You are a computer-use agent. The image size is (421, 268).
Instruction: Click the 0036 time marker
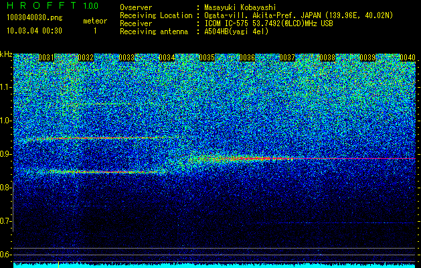pyautogui.click(x=247, y=58)
